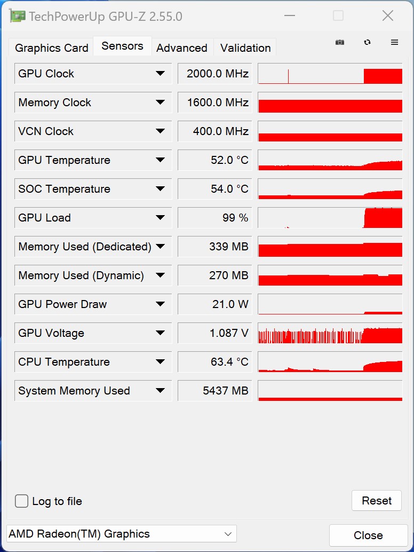The image size is (414, 552).
Task: Open the GPU Temperature dropdown arrow
Action: coord(160,160)
